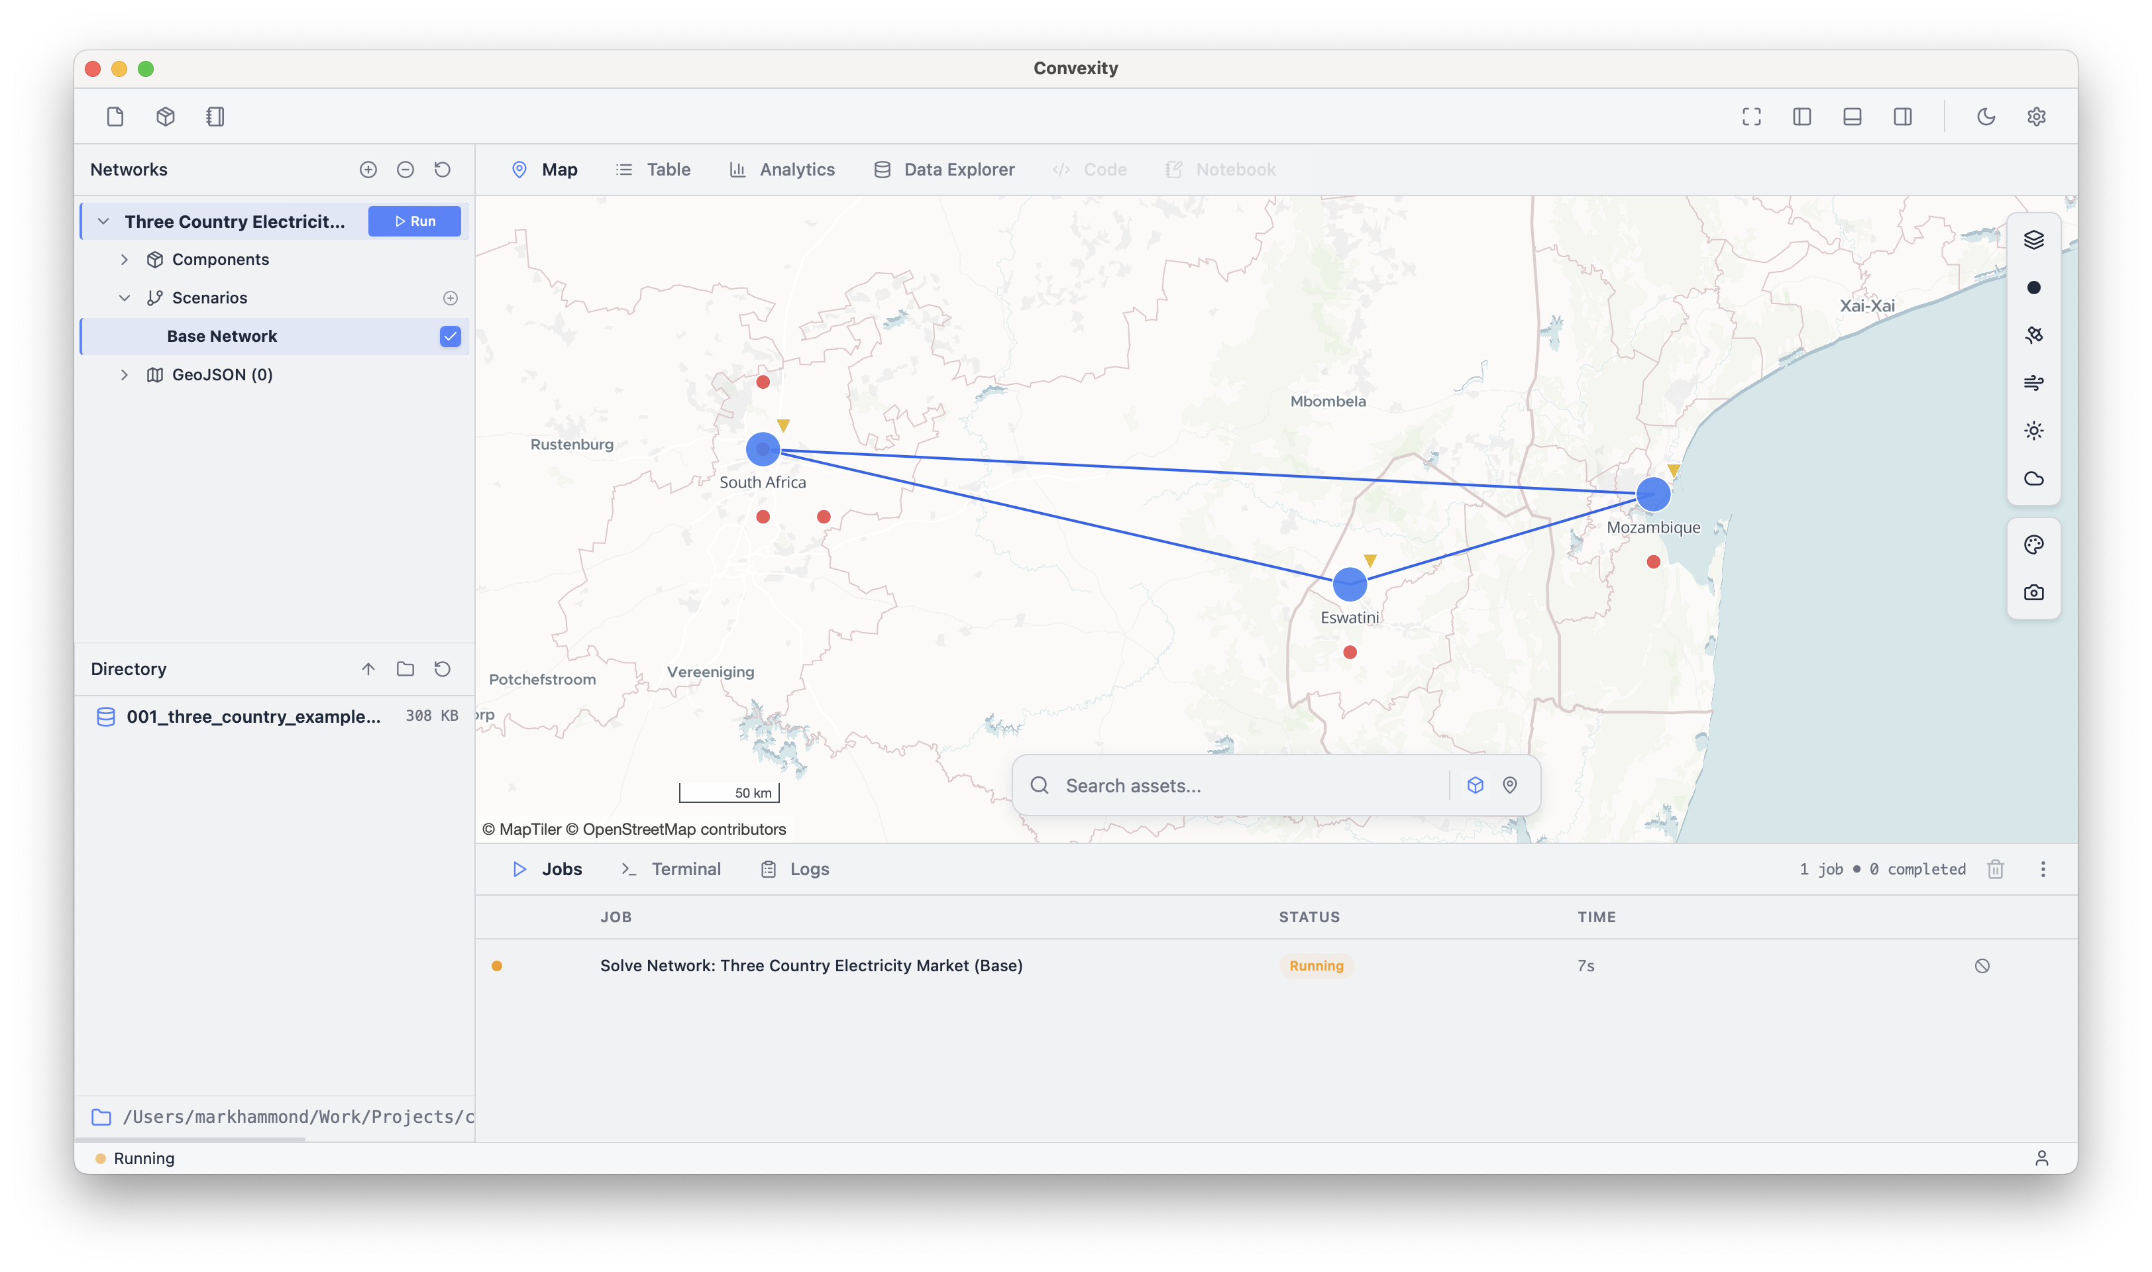Toggle dark mode moon icon

pyautogui.click(x=1986, y=117)
